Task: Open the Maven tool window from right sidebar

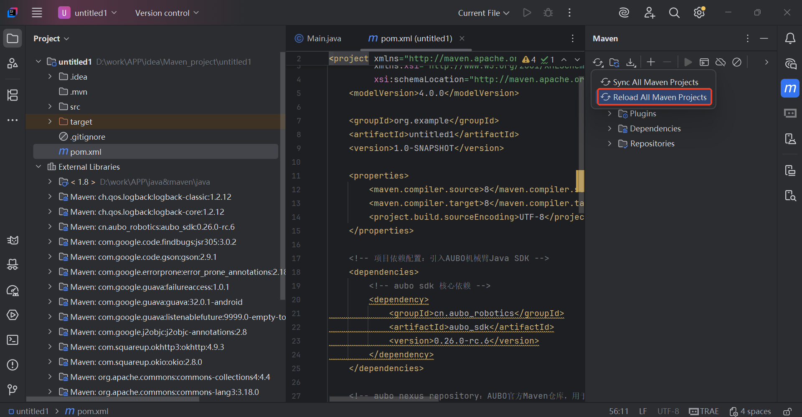Action: 790,88
